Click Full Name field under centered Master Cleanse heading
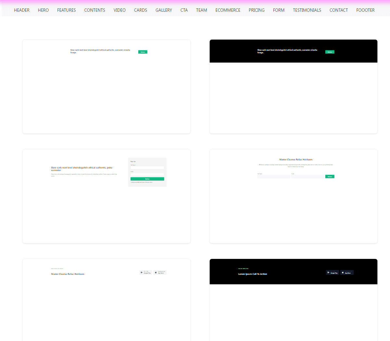The height and width of the screenshot is (341, 390). click(274, 177)
